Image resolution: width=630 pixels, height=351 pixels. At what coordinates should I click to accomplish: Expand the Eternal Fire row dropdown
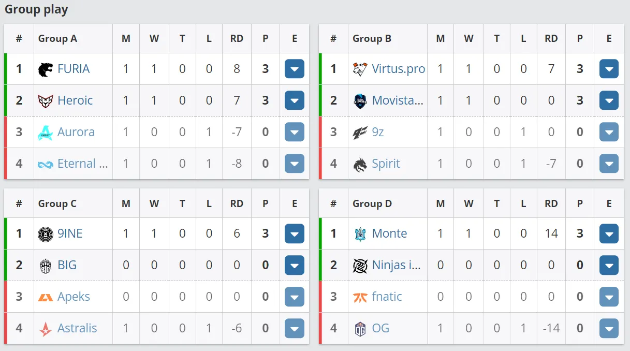pyautogui.click(x=295, y=164)
